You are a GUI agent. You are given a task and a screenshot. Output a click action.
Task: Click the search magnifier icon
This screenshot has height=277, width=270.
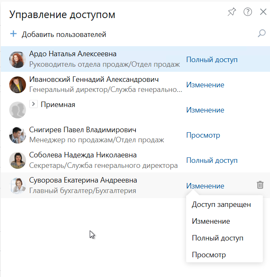coord(262,34)
